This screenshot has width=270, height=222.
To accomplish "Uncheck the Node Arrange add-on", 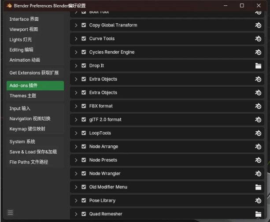I will (x=84, y=147).
